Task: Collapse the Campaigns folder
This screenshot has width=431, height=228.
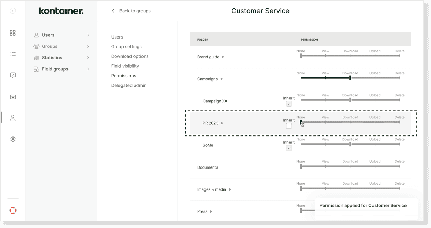Action: pyautogui.click(x=221, y=79)
